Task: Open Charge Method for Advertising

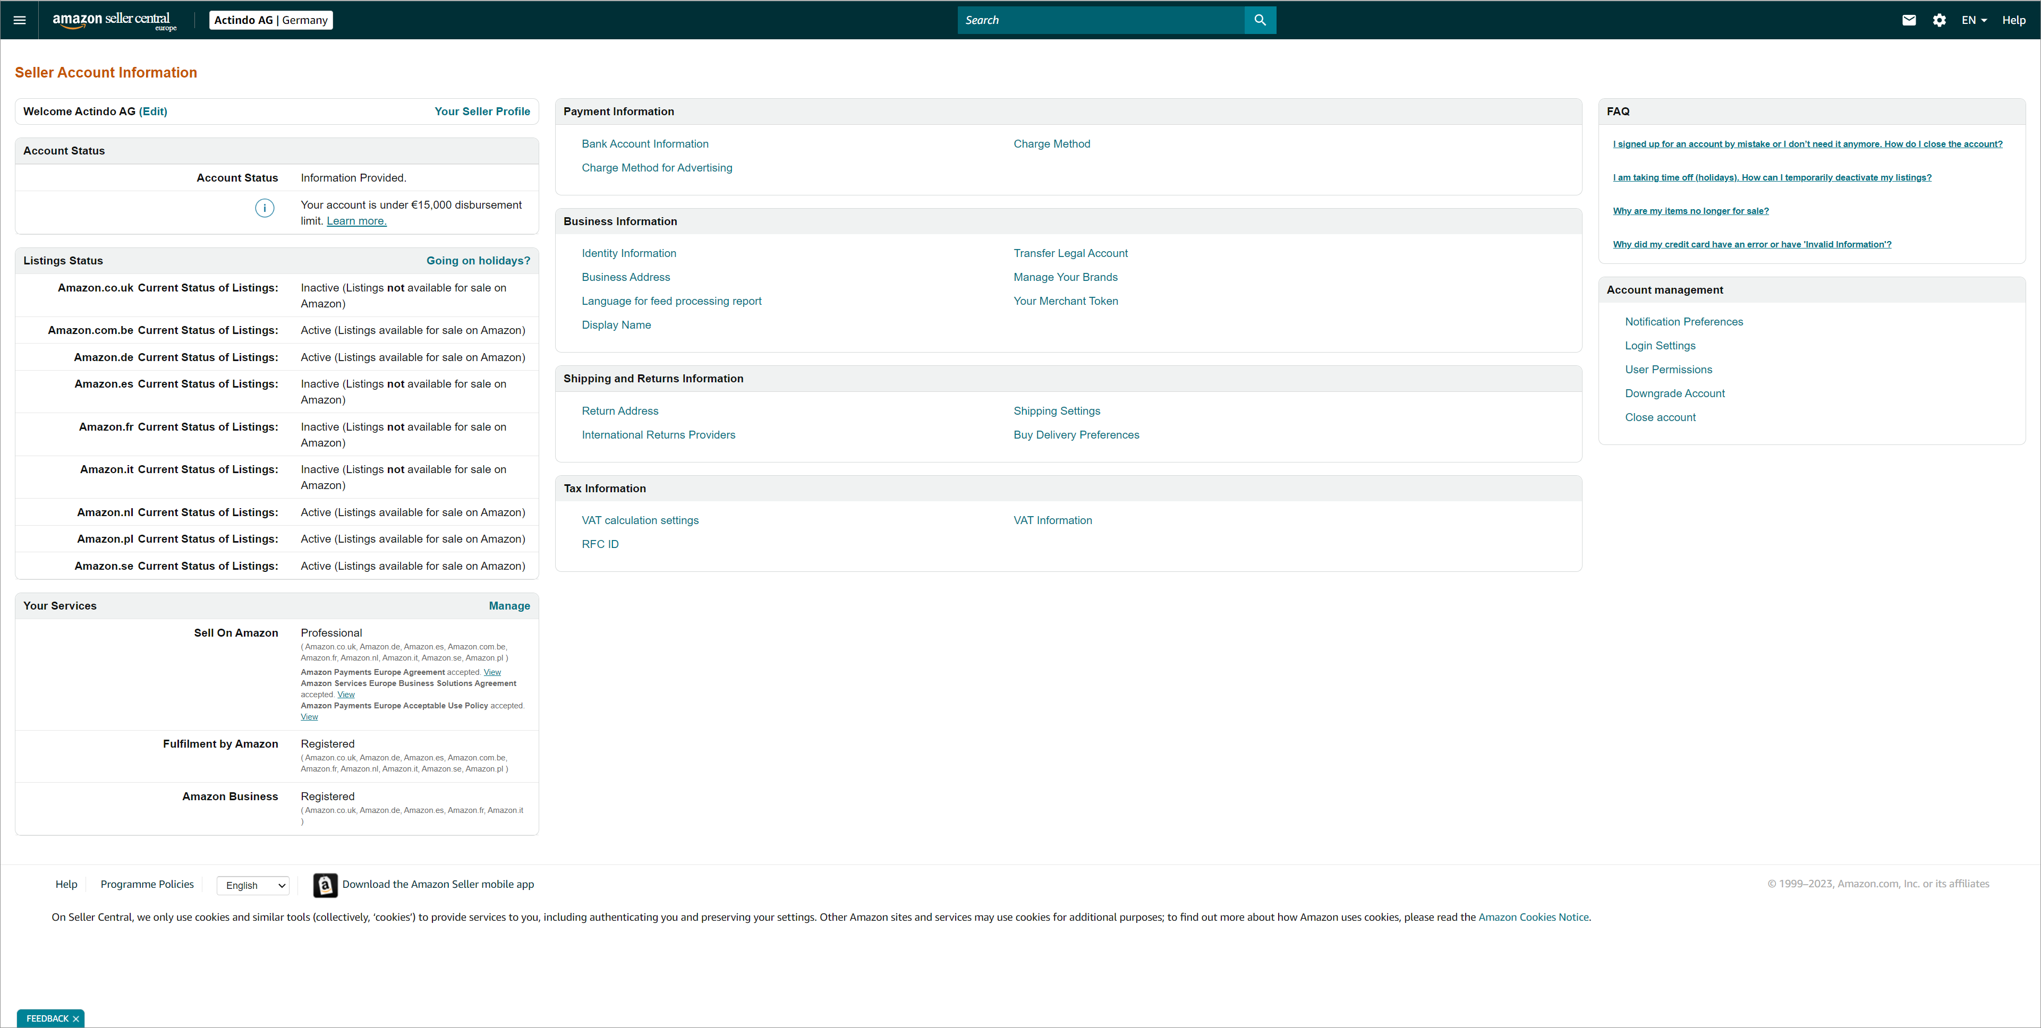Action: 657,168
